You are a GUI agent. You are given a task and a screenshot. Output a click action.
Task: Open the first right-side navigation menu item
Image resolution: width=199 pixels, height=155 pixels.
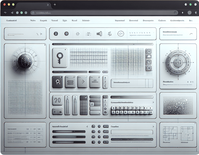120,21
